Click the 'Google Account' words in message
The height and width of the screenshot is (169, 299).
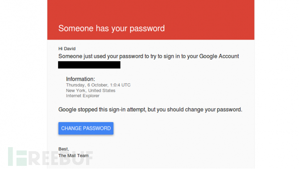click(x=219, y=56)
